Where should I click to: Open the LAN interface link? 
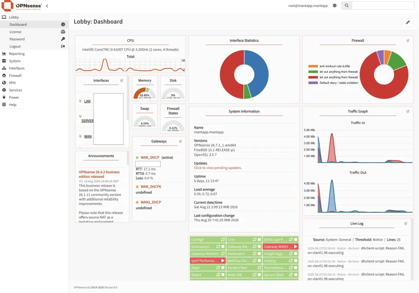coord(87,101)
